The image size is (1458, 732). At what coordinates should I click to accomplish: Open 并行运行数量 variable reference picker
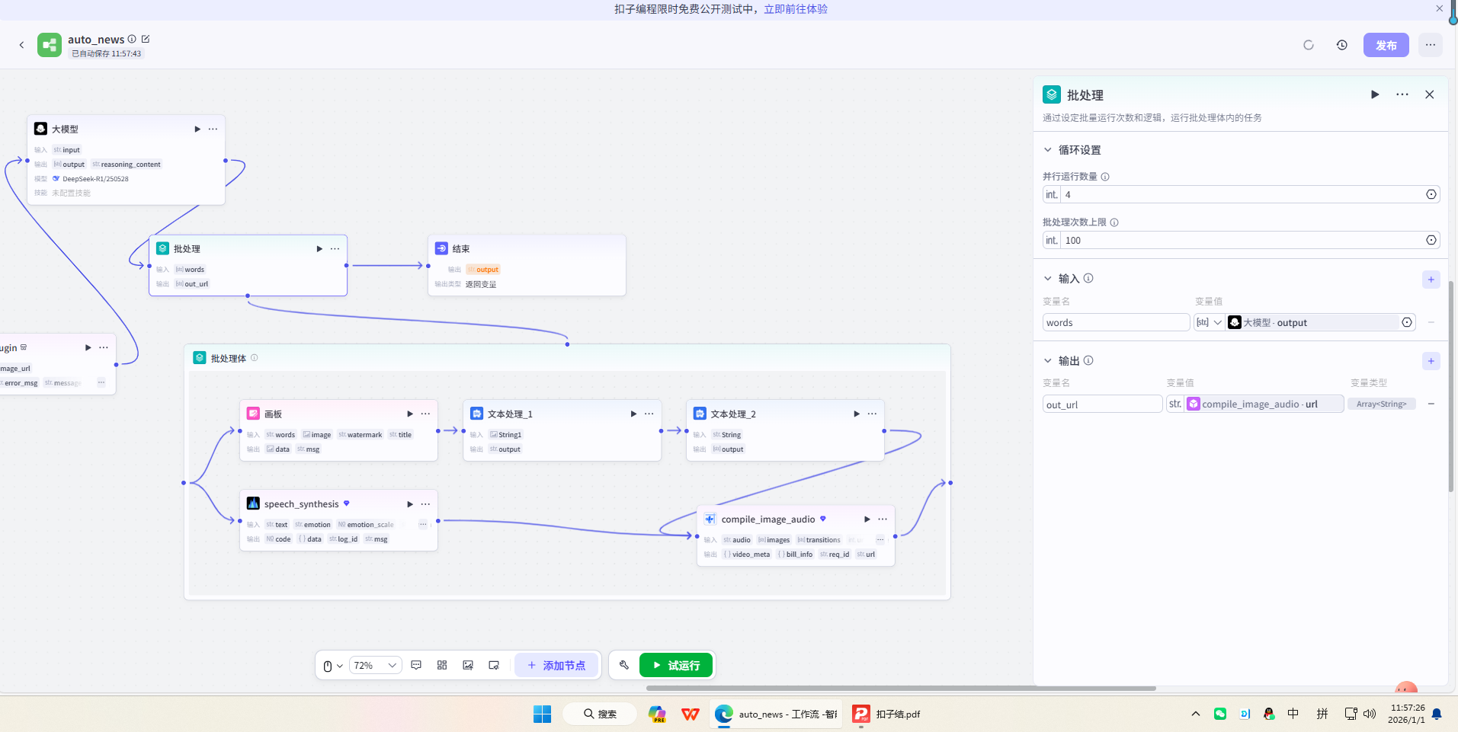(x=1431, y=194)
